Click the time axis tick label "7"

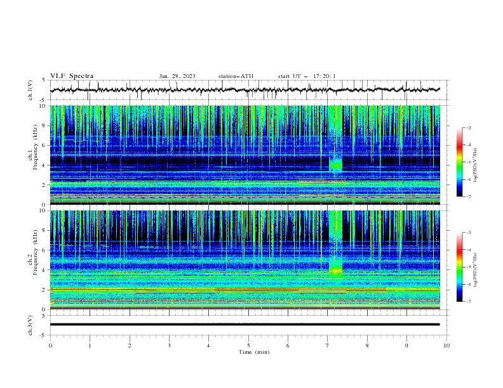click(328, 346)
